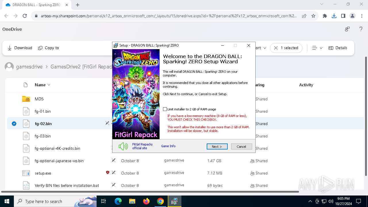
Task: Select the fg-01.bin file
Action: click(x=43, y=111)
